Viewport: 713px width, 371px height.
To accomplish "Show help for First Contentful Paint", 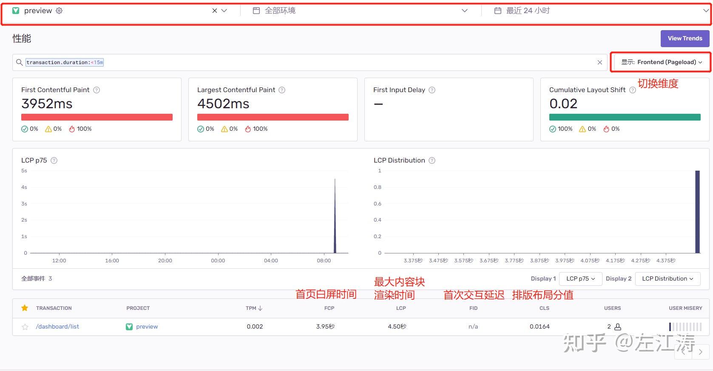I will pyautogui.click(x=97, y=90).
